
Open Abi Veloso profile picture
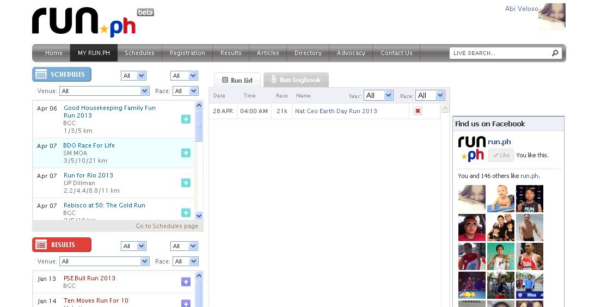(x=552, y=17)
